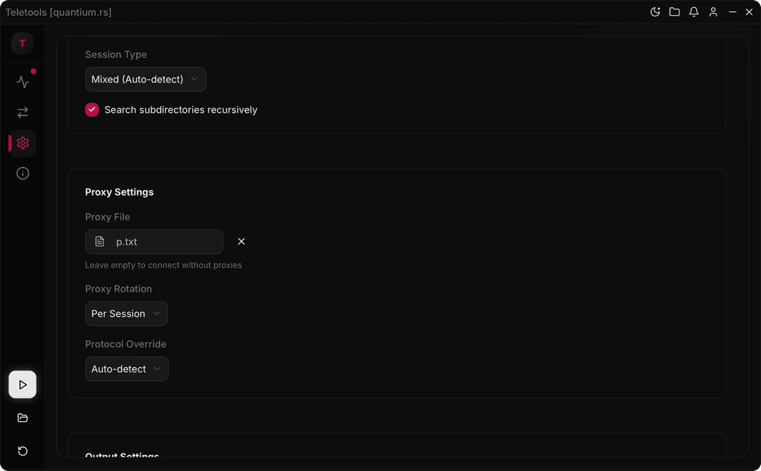Screen dimensions: 761x471
Task: Open the transfer arrows sidebar icon
Action: click(23, 113)
